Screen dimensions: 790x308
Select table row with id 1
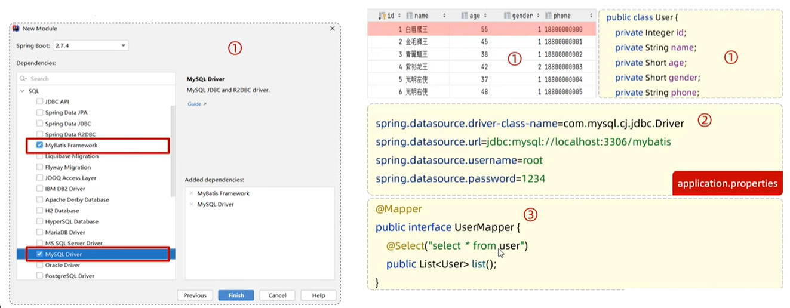(481, 29)
